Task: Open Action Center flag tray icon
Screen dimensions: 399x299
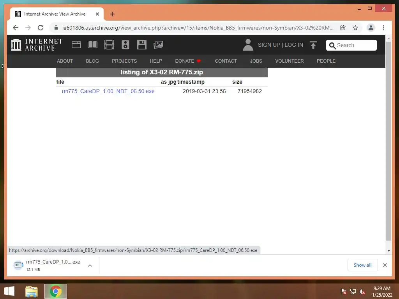Action: pos(343,292)
